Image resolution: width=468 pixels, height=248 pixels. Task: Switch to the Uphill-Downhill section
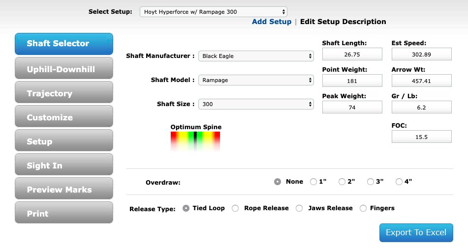pos(64,68)
